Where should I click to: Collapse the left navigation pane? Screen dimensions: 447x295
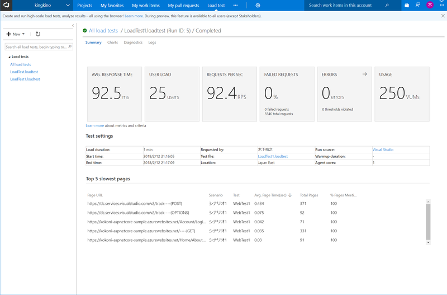[x=73, y=25]
